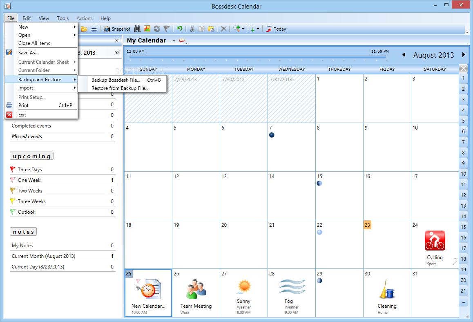The width and height of the screenshot is (473, 322).
Task: Open the Team Meeting event on August 26
Action: [196, 296]
